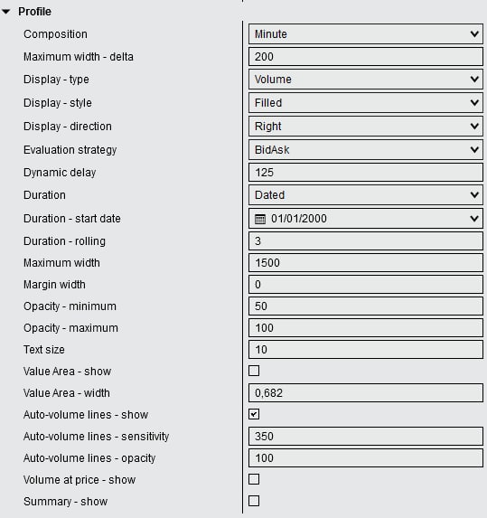Collapse the Profile section triangle
The height and width of the screenshot is (518, 487).
click(6, 12)
